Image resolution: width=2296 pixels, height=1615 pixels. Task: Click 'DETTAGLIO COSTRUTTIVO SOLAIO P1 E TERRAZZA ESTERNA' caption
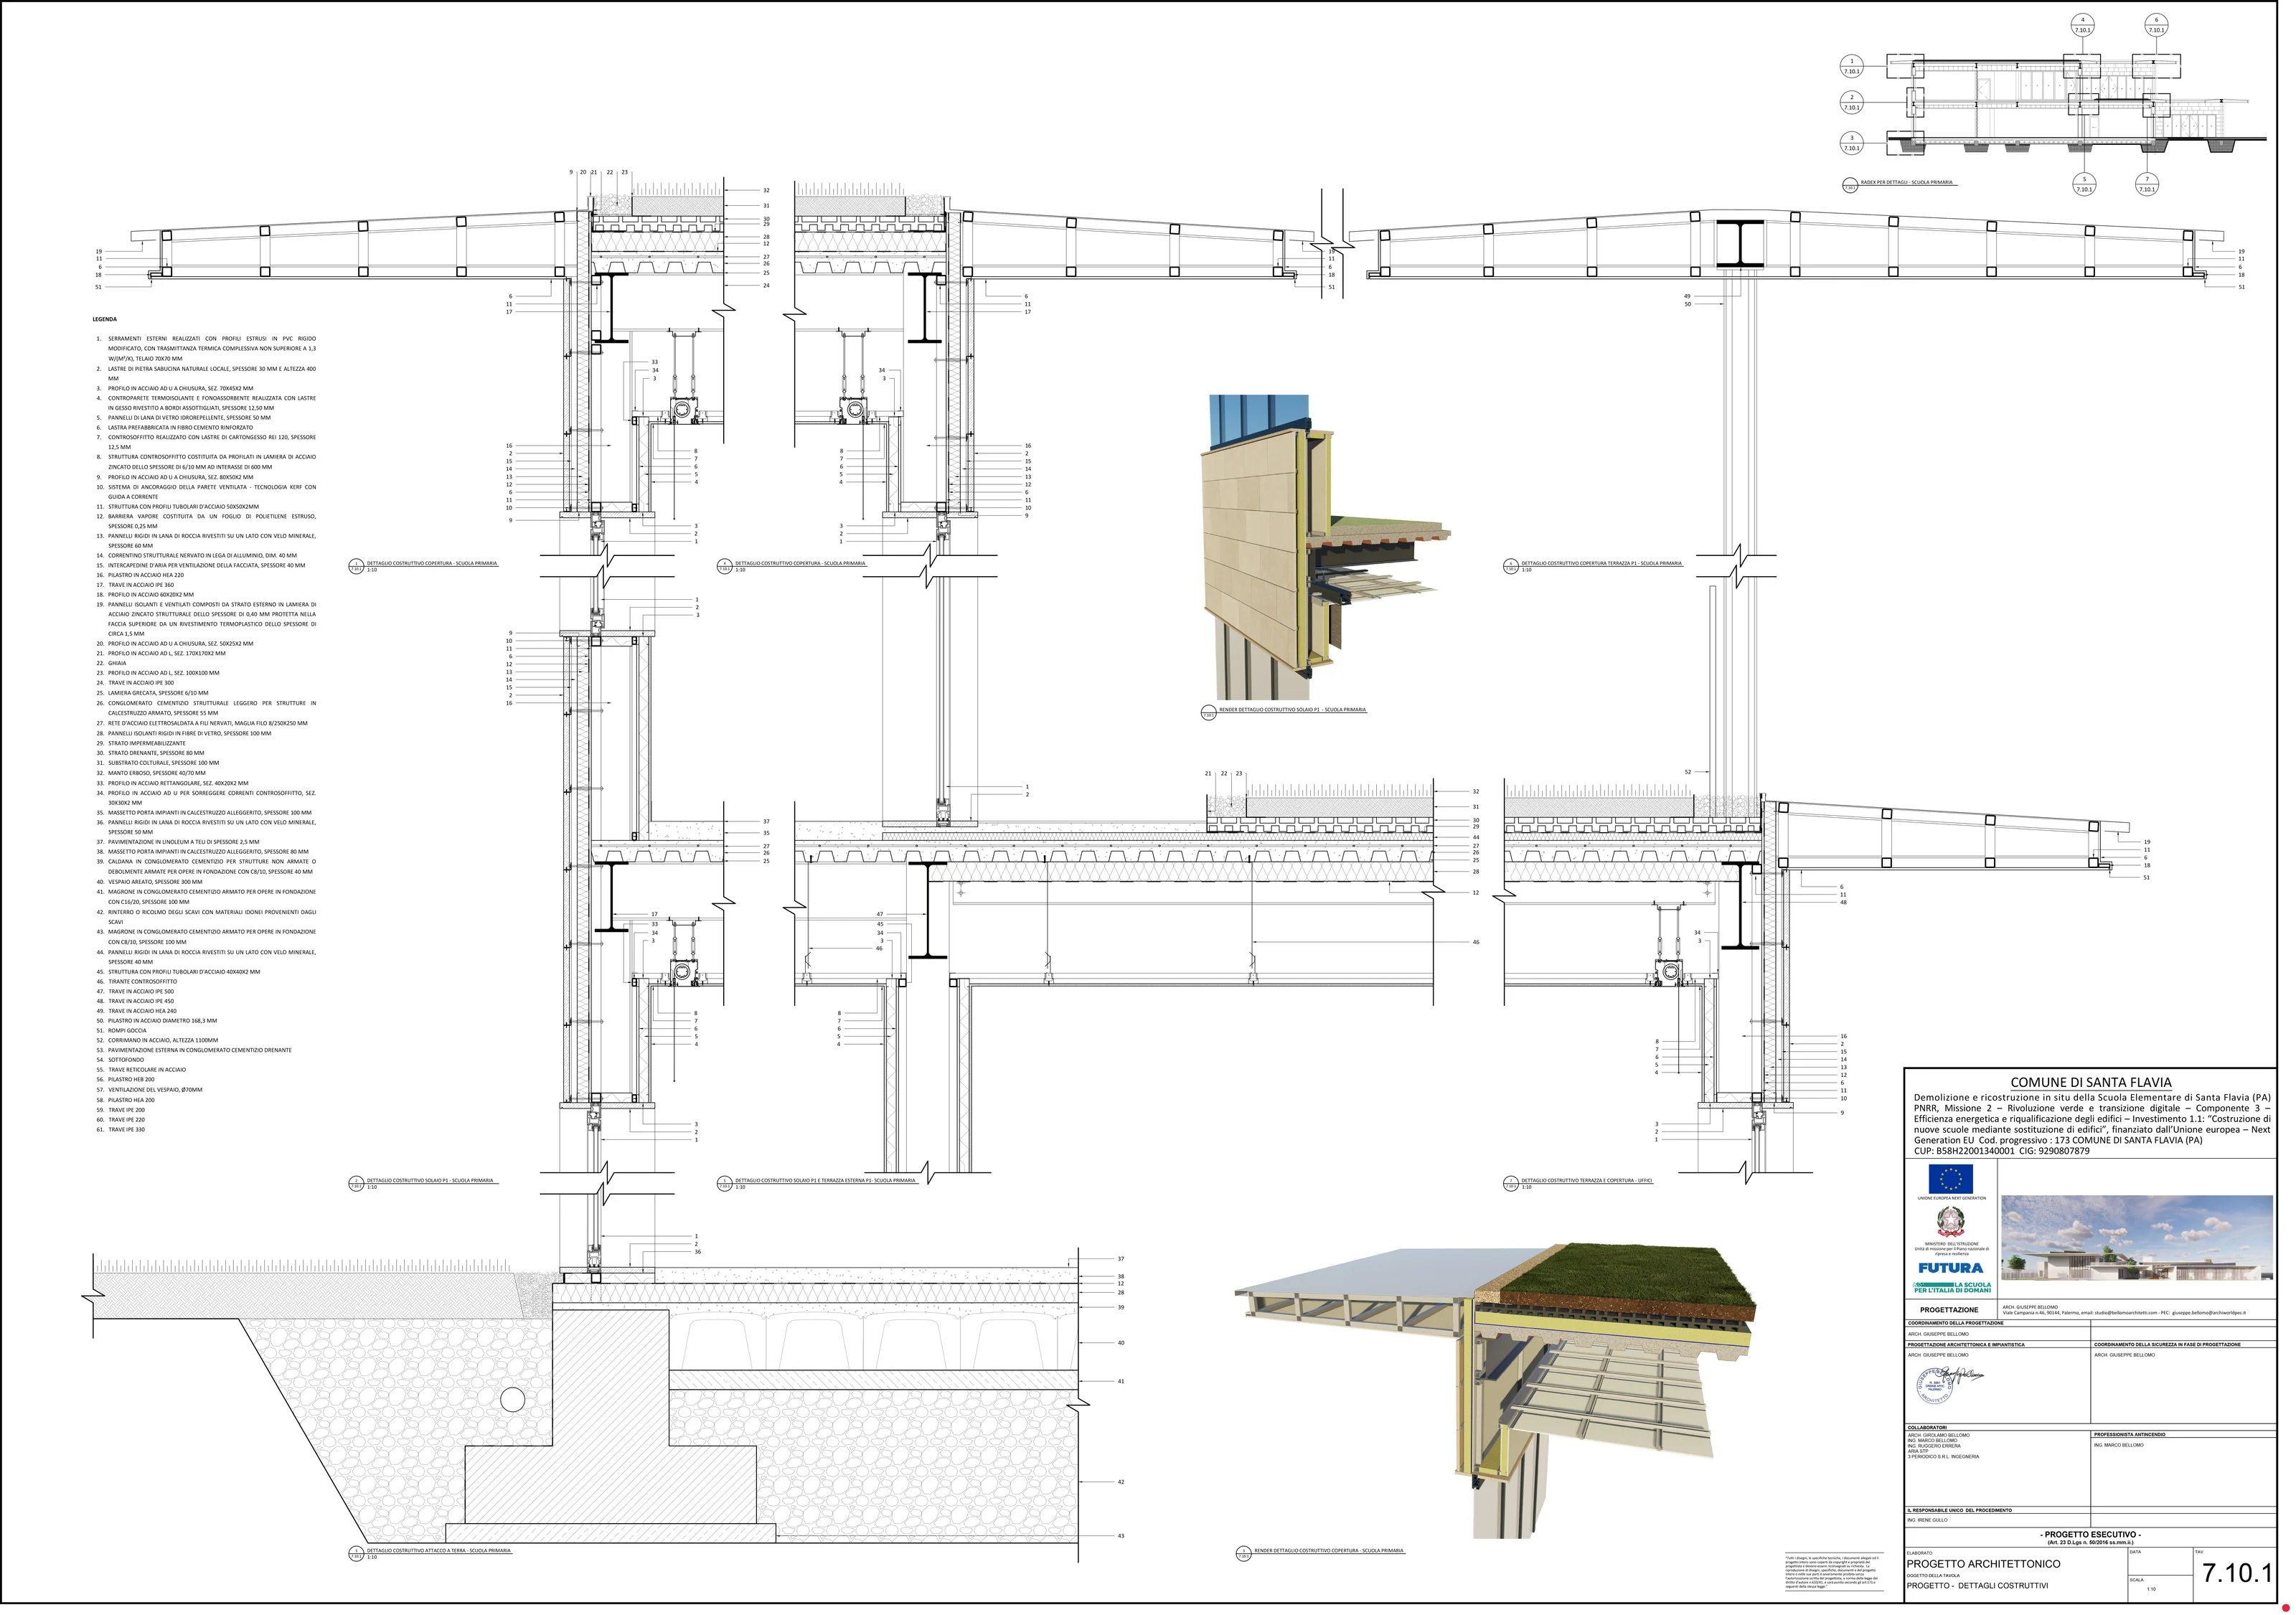click(x=825, y=1180)
